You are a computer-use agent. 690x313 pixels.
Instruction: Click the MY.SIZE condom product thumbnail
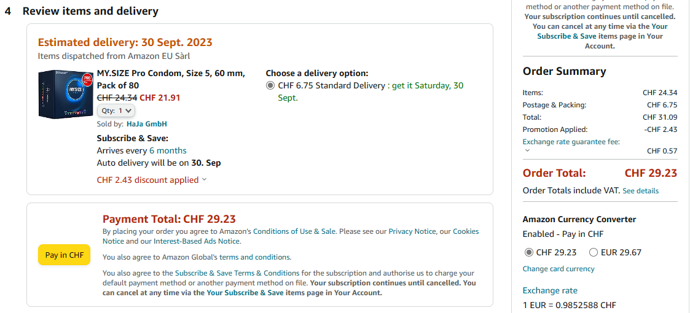click(64, 93)
